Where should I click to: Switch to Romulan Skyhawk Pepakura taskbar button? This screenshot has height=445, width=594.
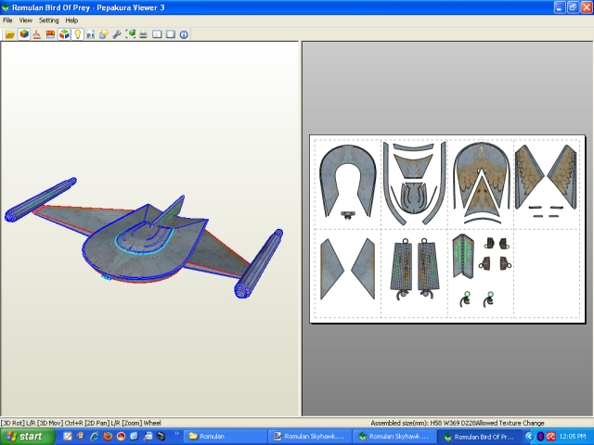click(394, 437)
